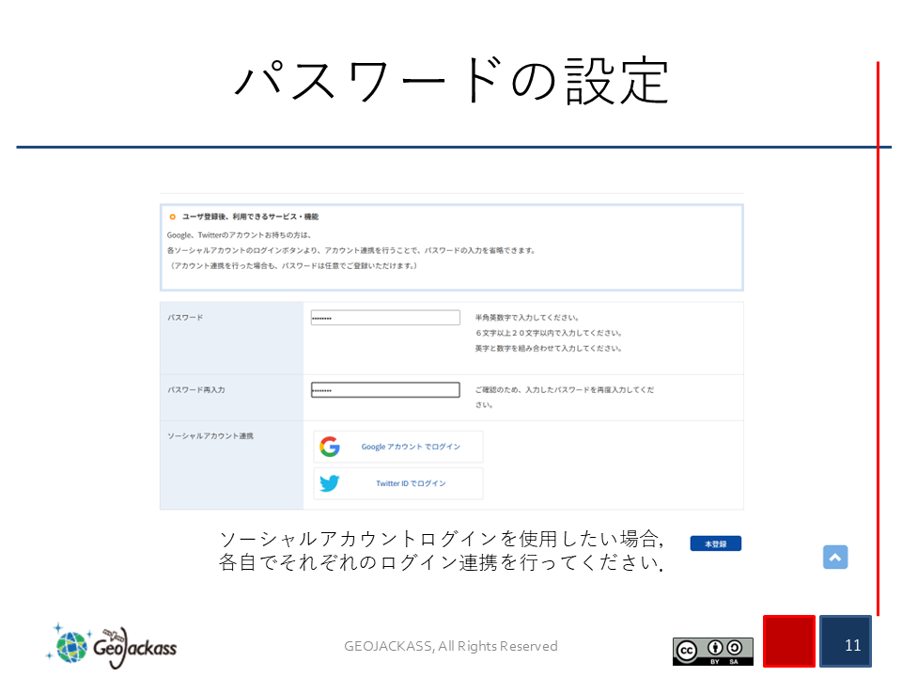Image resolution: width=902 pixels, height=677 pixels.
Task: Click the パスワード row label
Action: click(x=185, y=318)
